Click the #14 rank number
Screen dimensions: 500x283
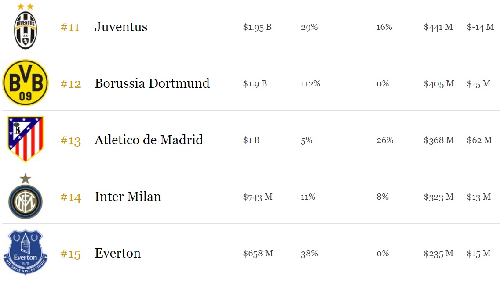[71, 197]
